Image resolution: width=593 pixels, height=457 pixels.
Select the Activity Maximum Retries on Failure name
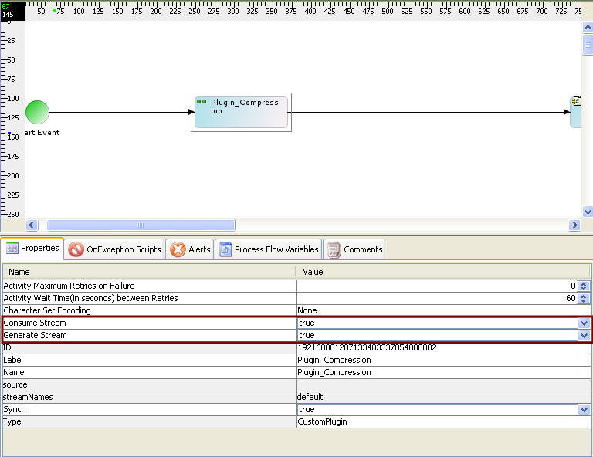(x=69, y=286)
